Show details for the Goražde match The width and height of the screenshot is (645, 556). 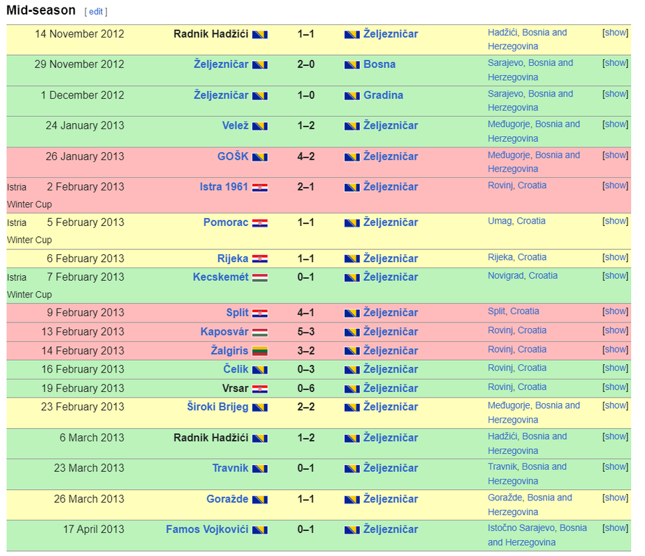(615, 498)
